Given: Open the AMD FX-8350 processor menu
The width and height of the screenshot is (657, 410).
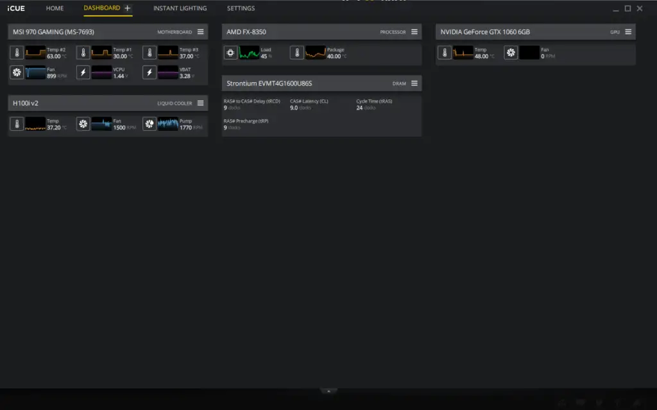Looking at the screenshot, I should pyautogui.click(x=414, y=32).
